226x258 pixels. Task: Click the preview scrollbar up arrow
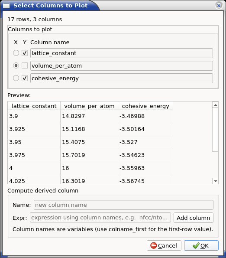215,105
